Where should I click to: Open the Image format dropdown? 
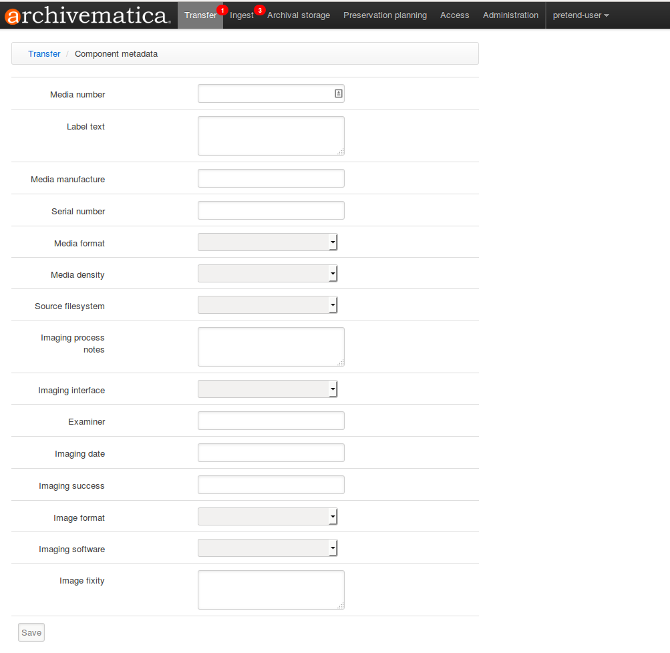268,517
